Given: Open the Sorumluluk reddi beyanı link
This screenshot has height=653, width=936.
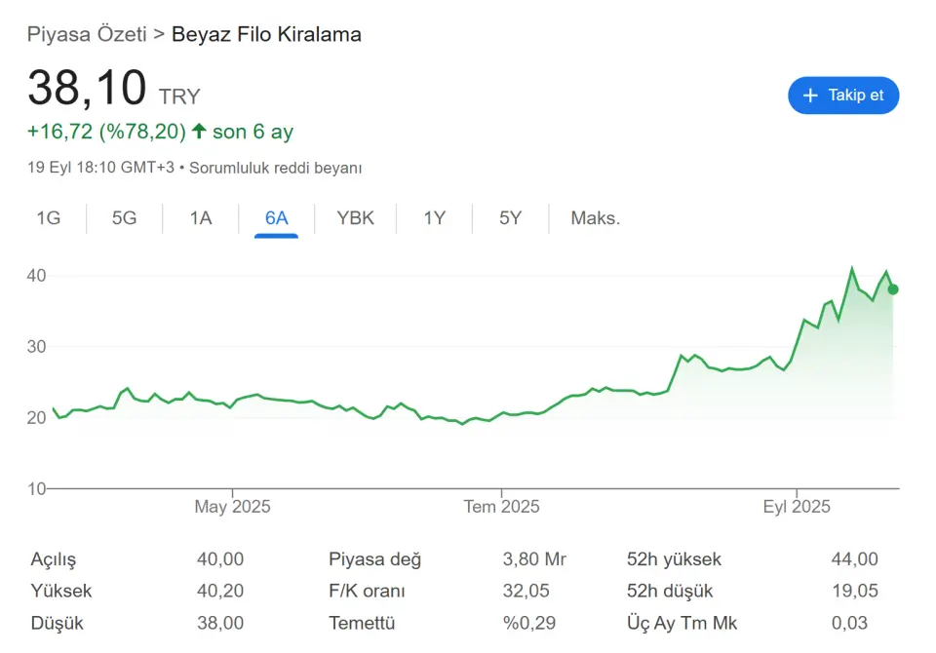Looking at the screenshot, I should (275, 168).
